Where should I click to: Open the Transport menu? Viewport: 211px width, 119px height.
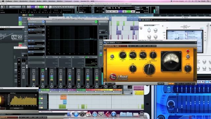(x=68, y=1)
